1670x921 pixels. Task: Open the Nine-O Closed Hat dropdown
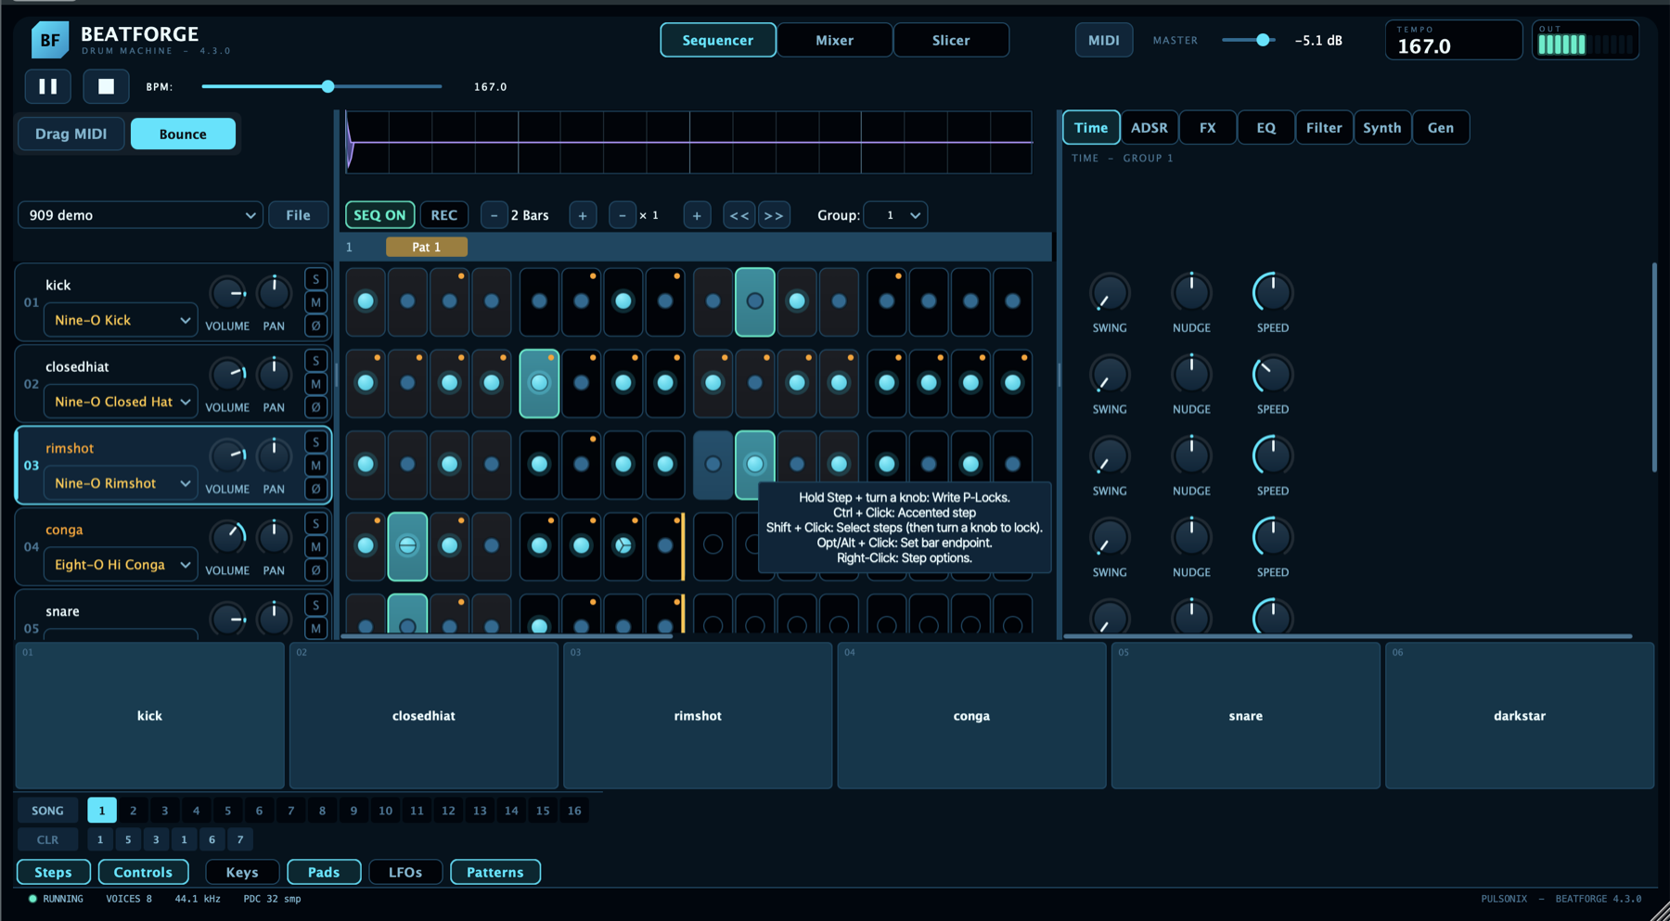pyautogui.click(x=121, y=402)
